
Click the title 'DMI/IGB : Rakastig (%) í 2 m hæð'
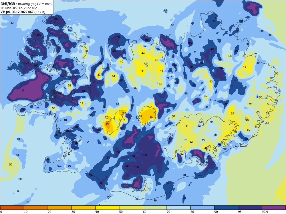(26, 4)
